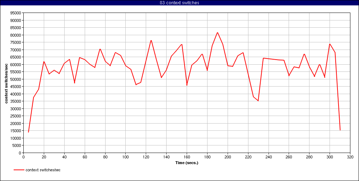Click the 60000 y-axis tick label
This screenshot has height=181, width=359.
click(16, 64)
